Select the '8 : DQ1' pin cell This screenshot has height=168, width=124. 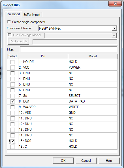[x=43, y=101]
